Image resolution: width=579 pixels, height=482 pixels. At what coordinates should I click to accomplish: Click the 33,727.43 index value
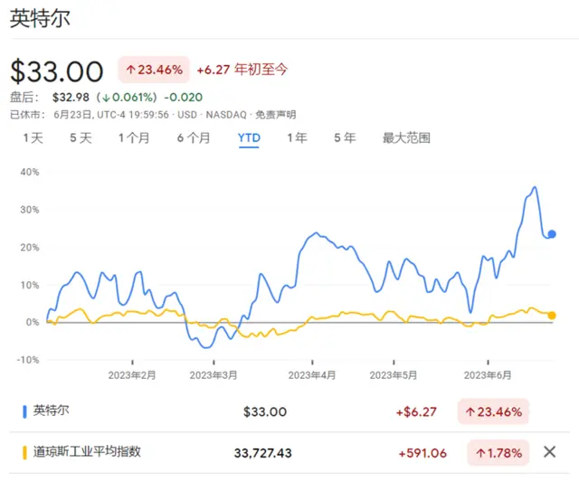[263, 453]
